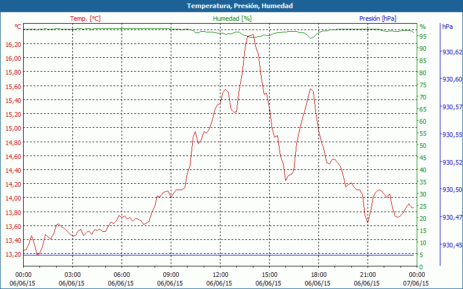
Task: Click temperature axis value 15,60
Action: tap(13, 86)
